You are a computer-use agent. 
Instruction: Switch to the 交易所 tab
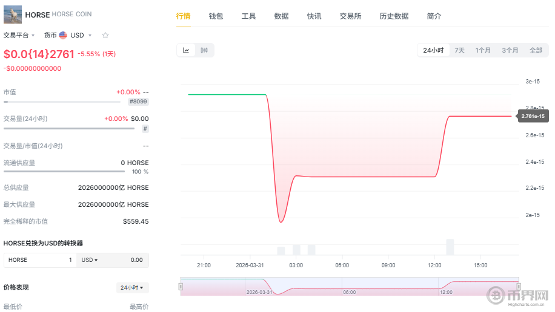[350, 16]
